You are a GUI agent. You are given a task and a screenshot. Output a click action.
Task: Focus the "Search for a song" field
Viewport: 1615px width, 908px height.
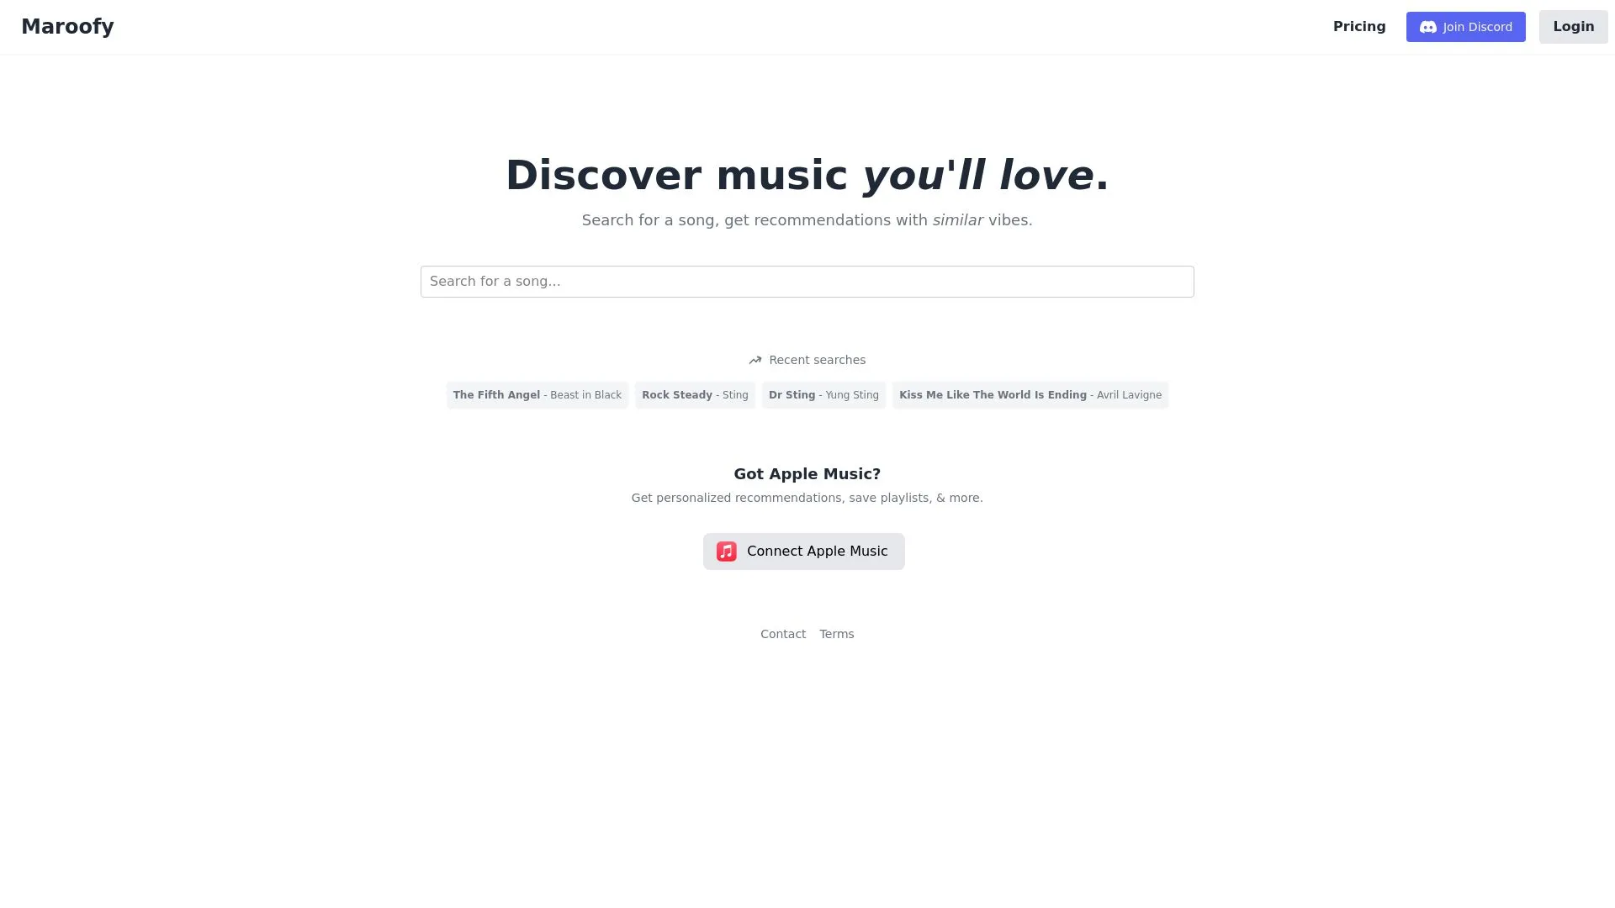pos(807,282)
